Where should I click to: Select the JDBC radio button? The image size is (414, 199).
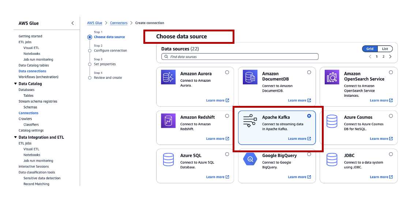pyautogui.click(x=391, y=154)
